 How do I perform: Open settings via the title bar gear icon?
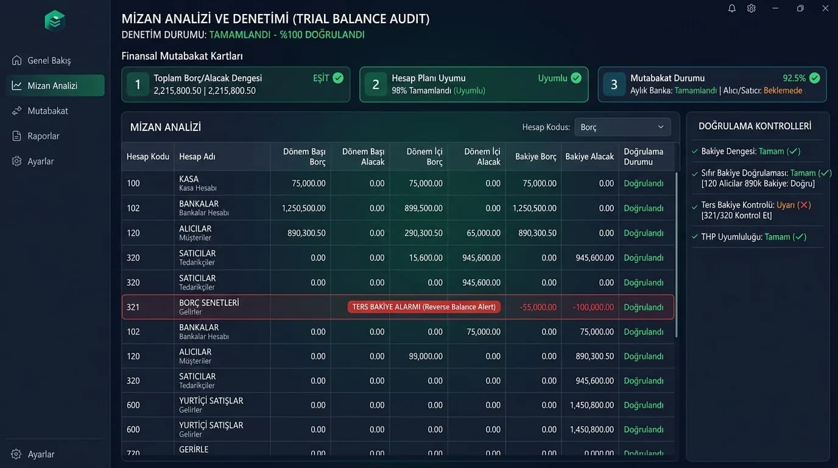752,9
